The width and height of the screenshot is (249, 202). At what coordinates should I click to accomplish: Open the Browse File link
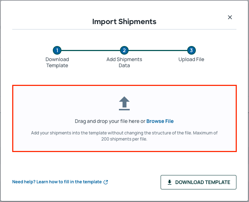point(160,121)
